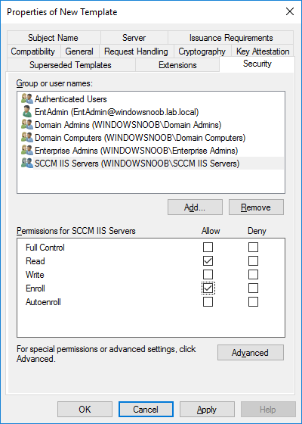Enable Allow Full Control checkbox
Image resolution: width=302 pixels, height=424 pixels.
pos(208,247)
